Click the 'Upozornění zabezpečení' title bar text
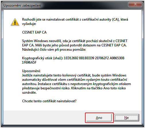Image resolution: width=145 pixels, height=128 pixels. (x=22, y=5)
